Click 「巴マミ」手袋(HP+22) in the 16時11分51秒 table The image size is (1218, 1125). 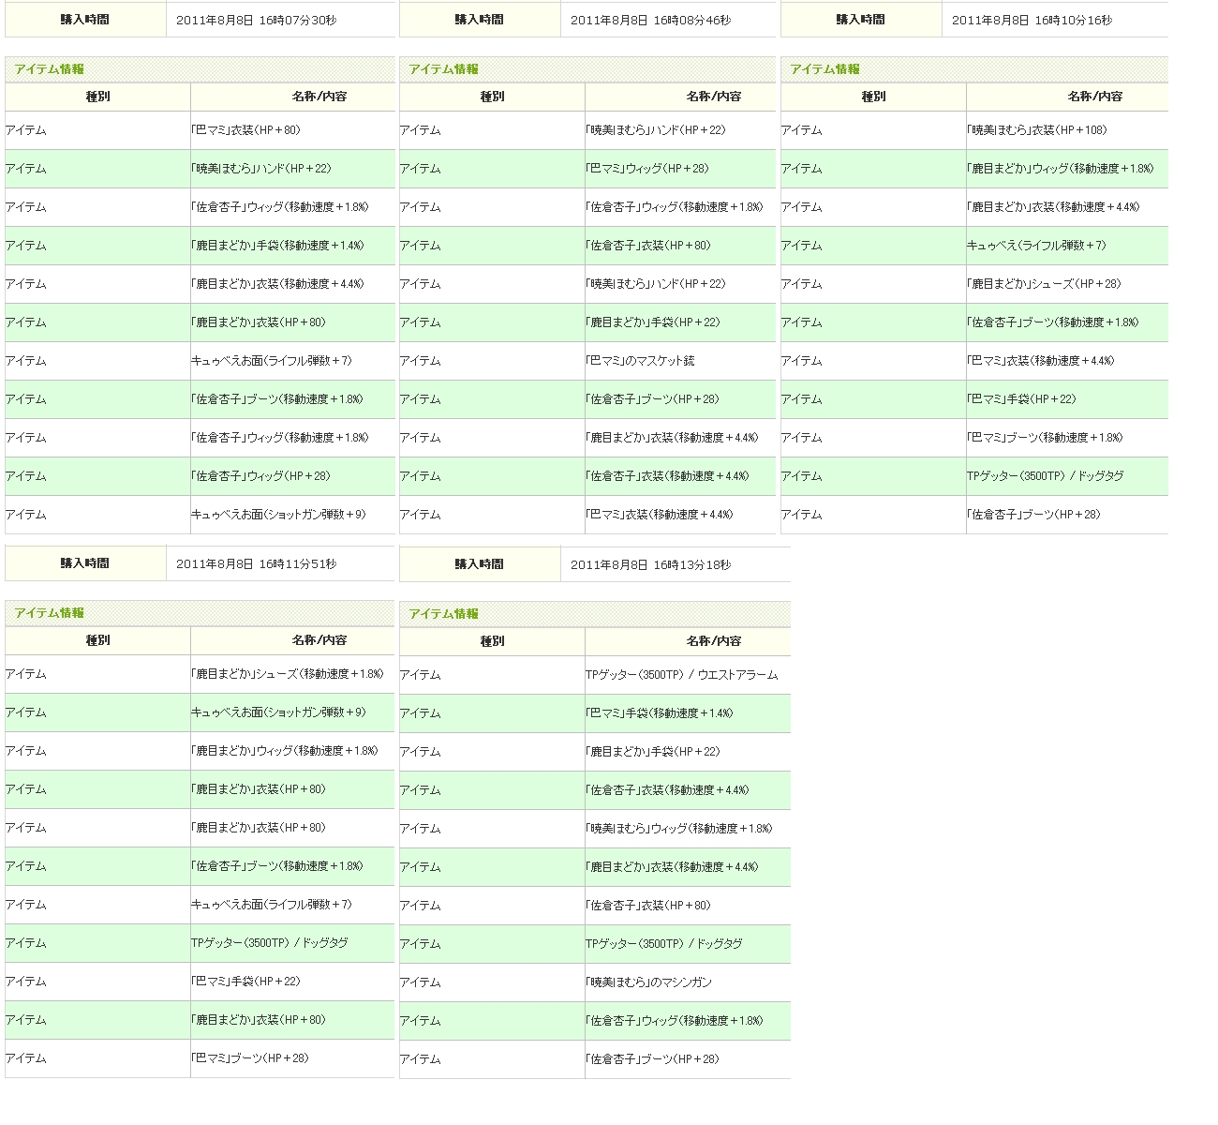(245, 982)
